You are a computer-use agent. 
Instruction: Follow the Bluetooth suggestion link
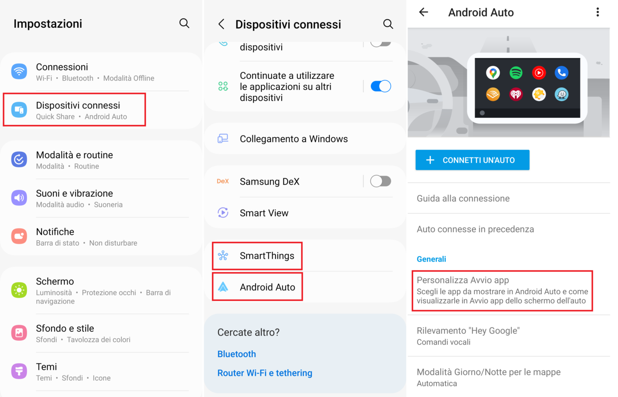pyautogui.click(x=237, y=354)
